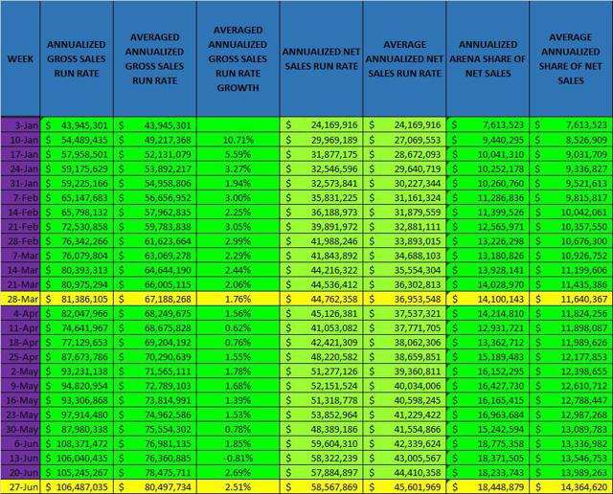
Task: Click the cell with 54,489,435
Action: coord(77,140)
